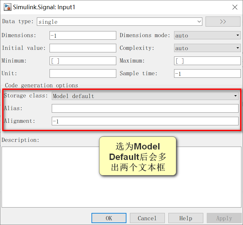
Task: Click the Simulink signal icon in title bar
Action: pyautogui.click(x=7, y=7)
